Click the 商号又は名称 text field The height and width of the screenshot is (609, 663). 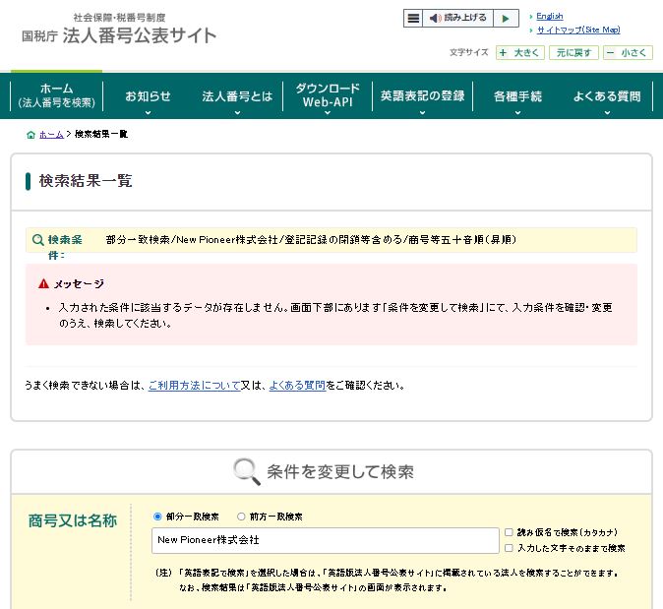[326, 540]
